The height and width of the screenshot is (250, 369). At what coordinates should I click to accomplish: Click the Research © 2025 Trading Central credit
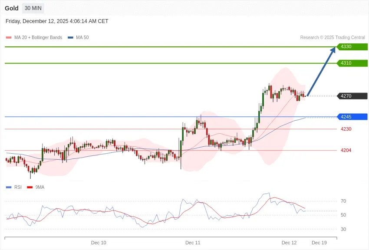333,38
